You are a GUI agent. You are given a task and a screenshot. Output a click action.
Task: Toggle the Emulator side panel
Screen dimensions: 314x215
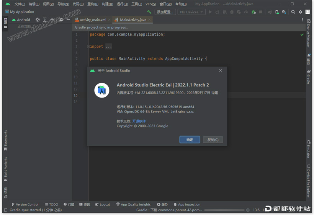(x=309, y=149)
